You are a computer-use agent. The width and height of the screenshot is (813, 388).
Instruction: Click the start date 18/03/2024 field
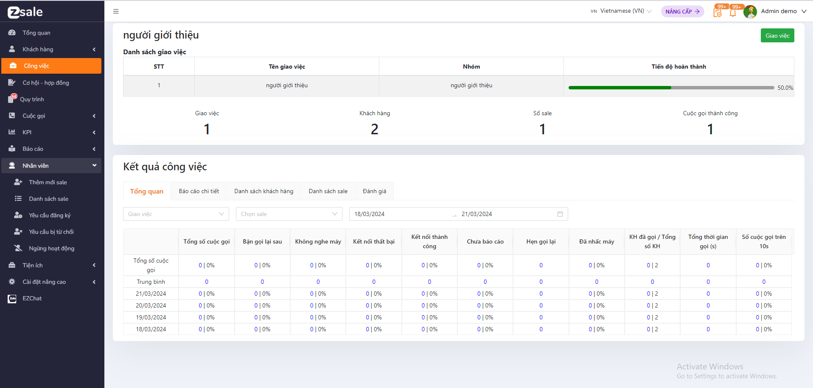tap(401, 214)
